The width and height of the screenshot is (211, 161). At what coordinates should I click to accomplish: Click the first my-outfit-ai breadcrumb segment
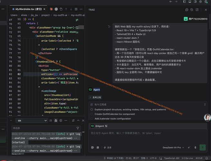click(60, 15)
